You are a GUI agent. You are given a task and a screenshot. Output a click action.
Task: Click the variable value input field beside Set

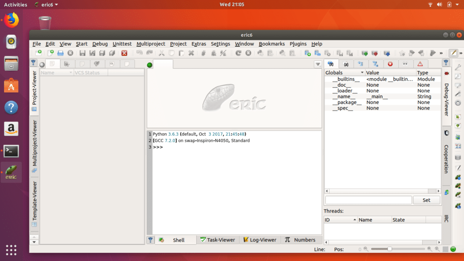[368, 200]
